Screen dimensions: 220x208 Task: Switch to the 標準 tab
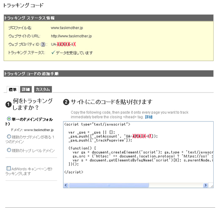[13, 90]
